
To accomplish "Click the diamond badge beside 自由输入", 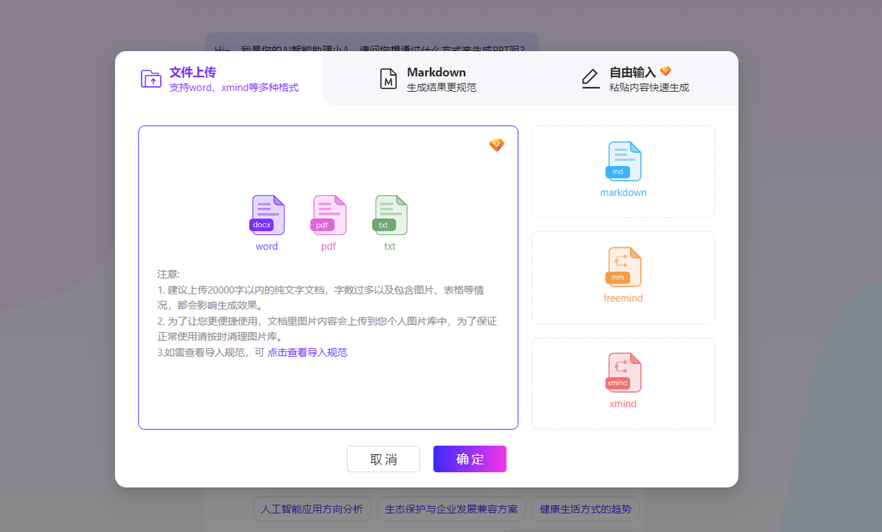I will (665, 71).
